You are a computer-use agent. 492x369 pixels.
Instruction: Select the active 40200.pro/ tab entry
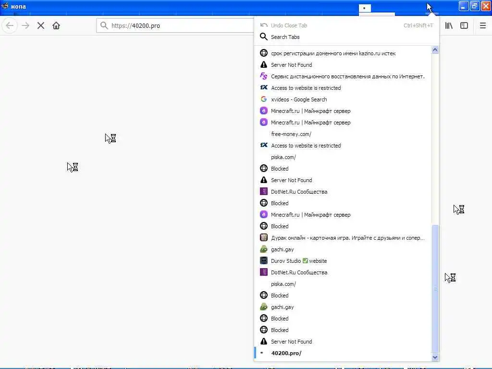[x=343, y=353]
